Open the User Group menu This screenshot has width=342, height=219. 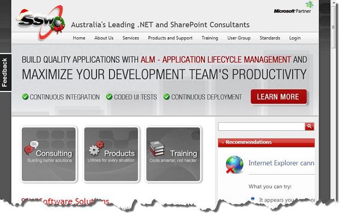(x=239, y=38)
